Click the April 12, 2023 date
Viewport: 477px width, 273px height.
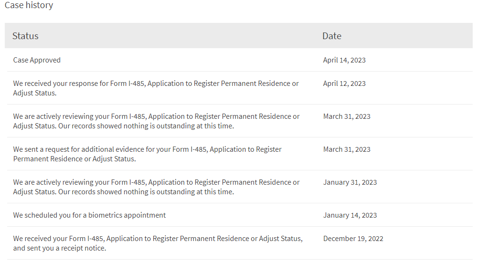(344, 84)
